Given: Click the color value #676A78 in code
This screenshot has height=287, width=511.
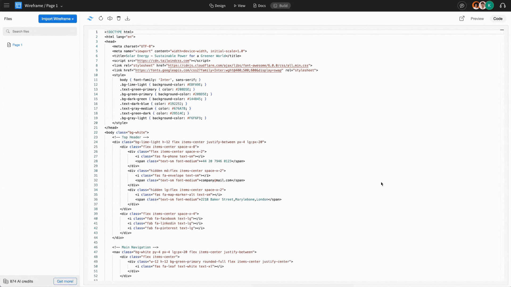Looking at the screenshot, I should tap(179, 108).
